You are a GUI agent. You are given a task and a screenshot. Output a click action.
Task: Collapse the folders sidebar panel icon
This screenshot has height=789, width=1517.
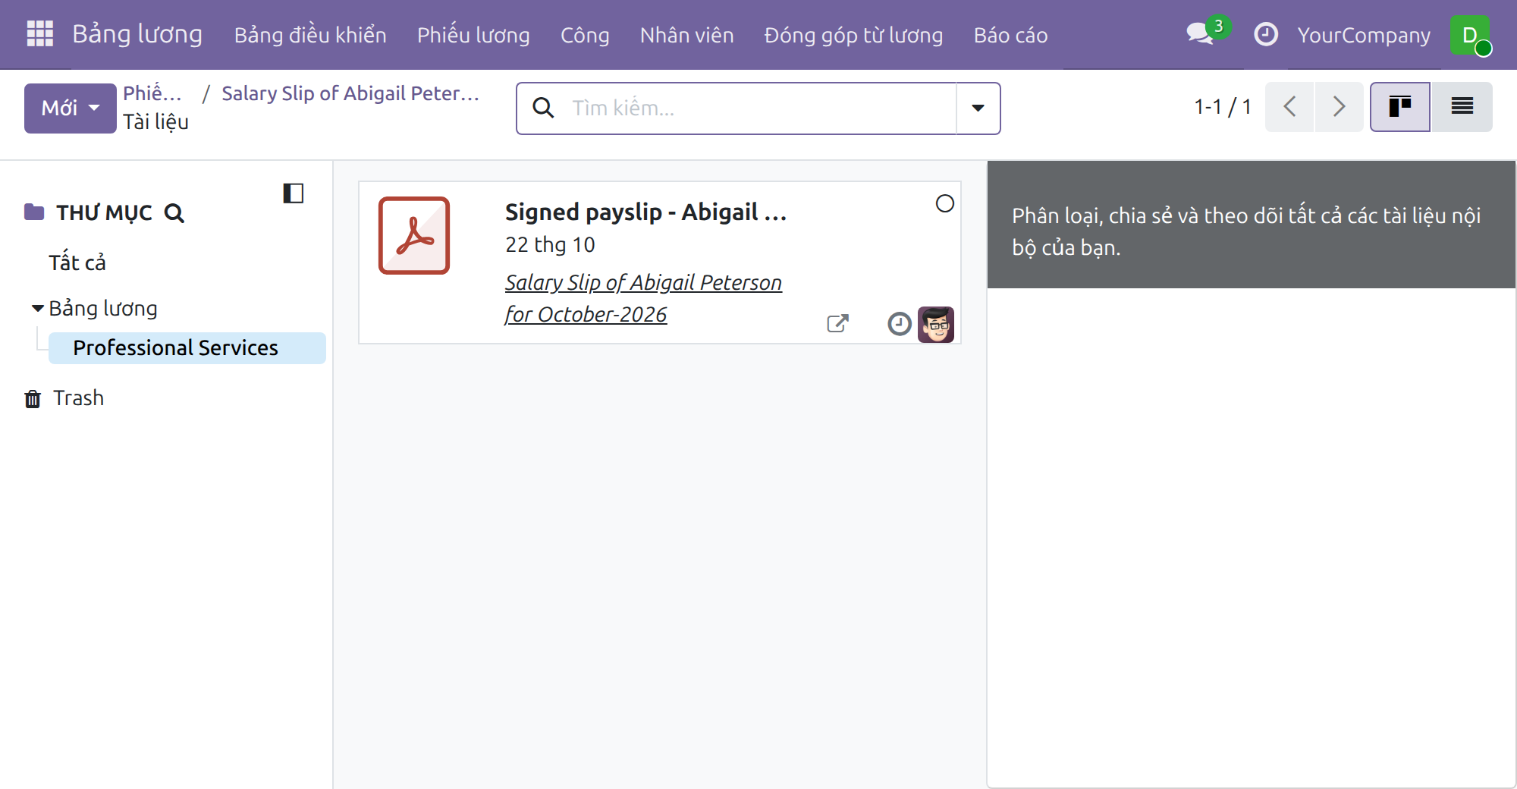[x=293, y=193]
